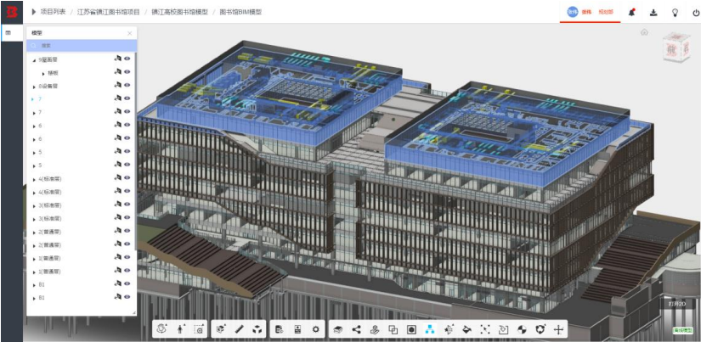701x342 pixels.
Task: Hide the highlighted blue 7 layer
Action: [127, 98]
